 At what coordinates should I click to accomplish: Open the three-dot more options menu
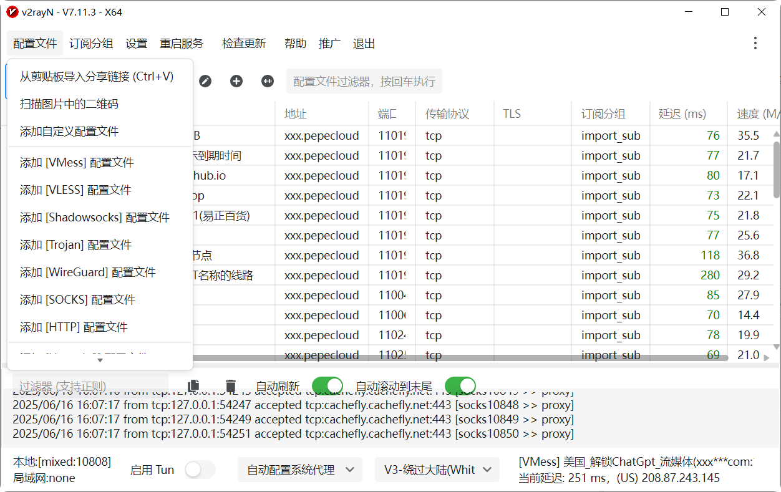tap(755, 43)
